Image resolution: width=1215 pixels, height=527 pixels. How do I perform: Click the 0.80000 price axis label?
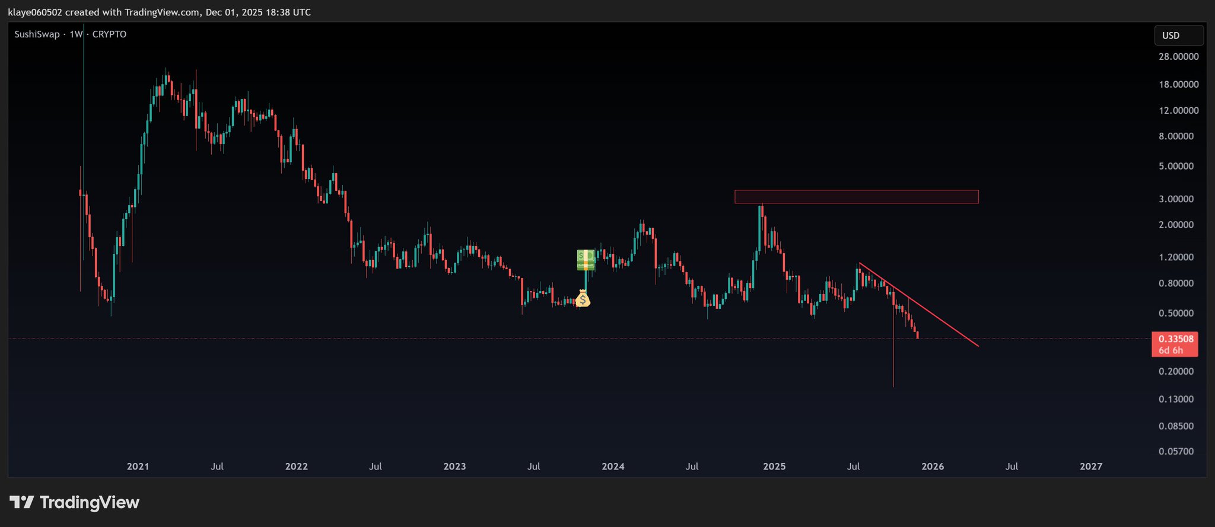[x=1176, y=283]
